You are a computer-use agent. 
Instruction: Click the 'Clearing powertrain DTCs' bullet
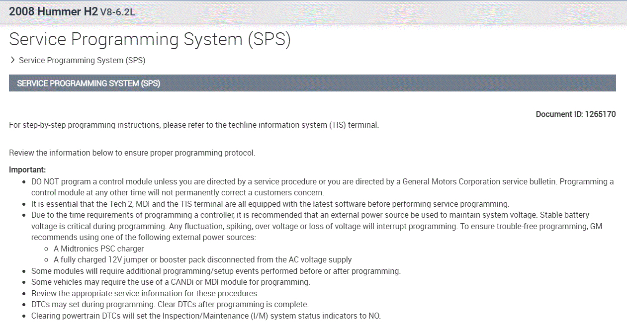point(206,316)
